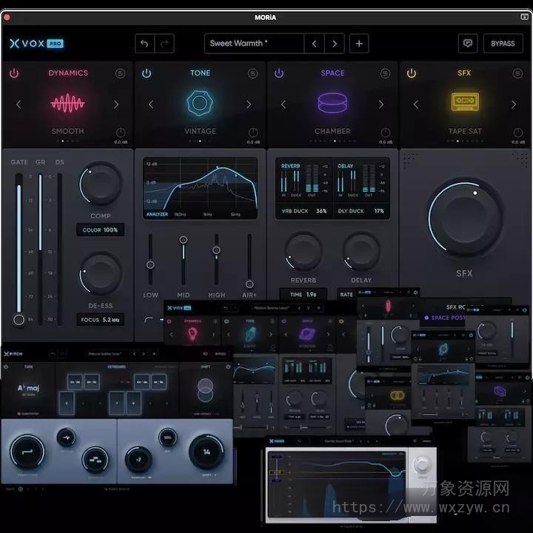Open the comment feedback icon
The image size is (533, 533).
click(x=468, y=44)
